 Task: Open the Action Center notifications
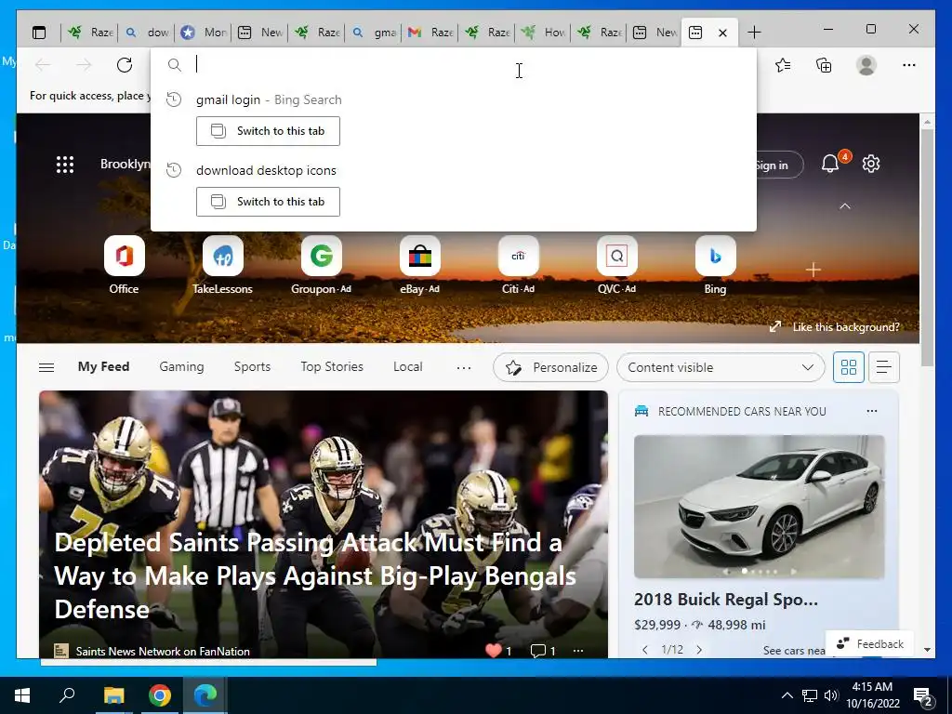pyautogui.click(x=923, y=696)
